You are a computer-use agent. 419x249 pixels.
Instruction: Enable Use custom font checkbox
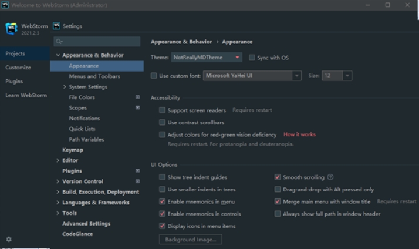pyautogui.click(x=154, y=76)
